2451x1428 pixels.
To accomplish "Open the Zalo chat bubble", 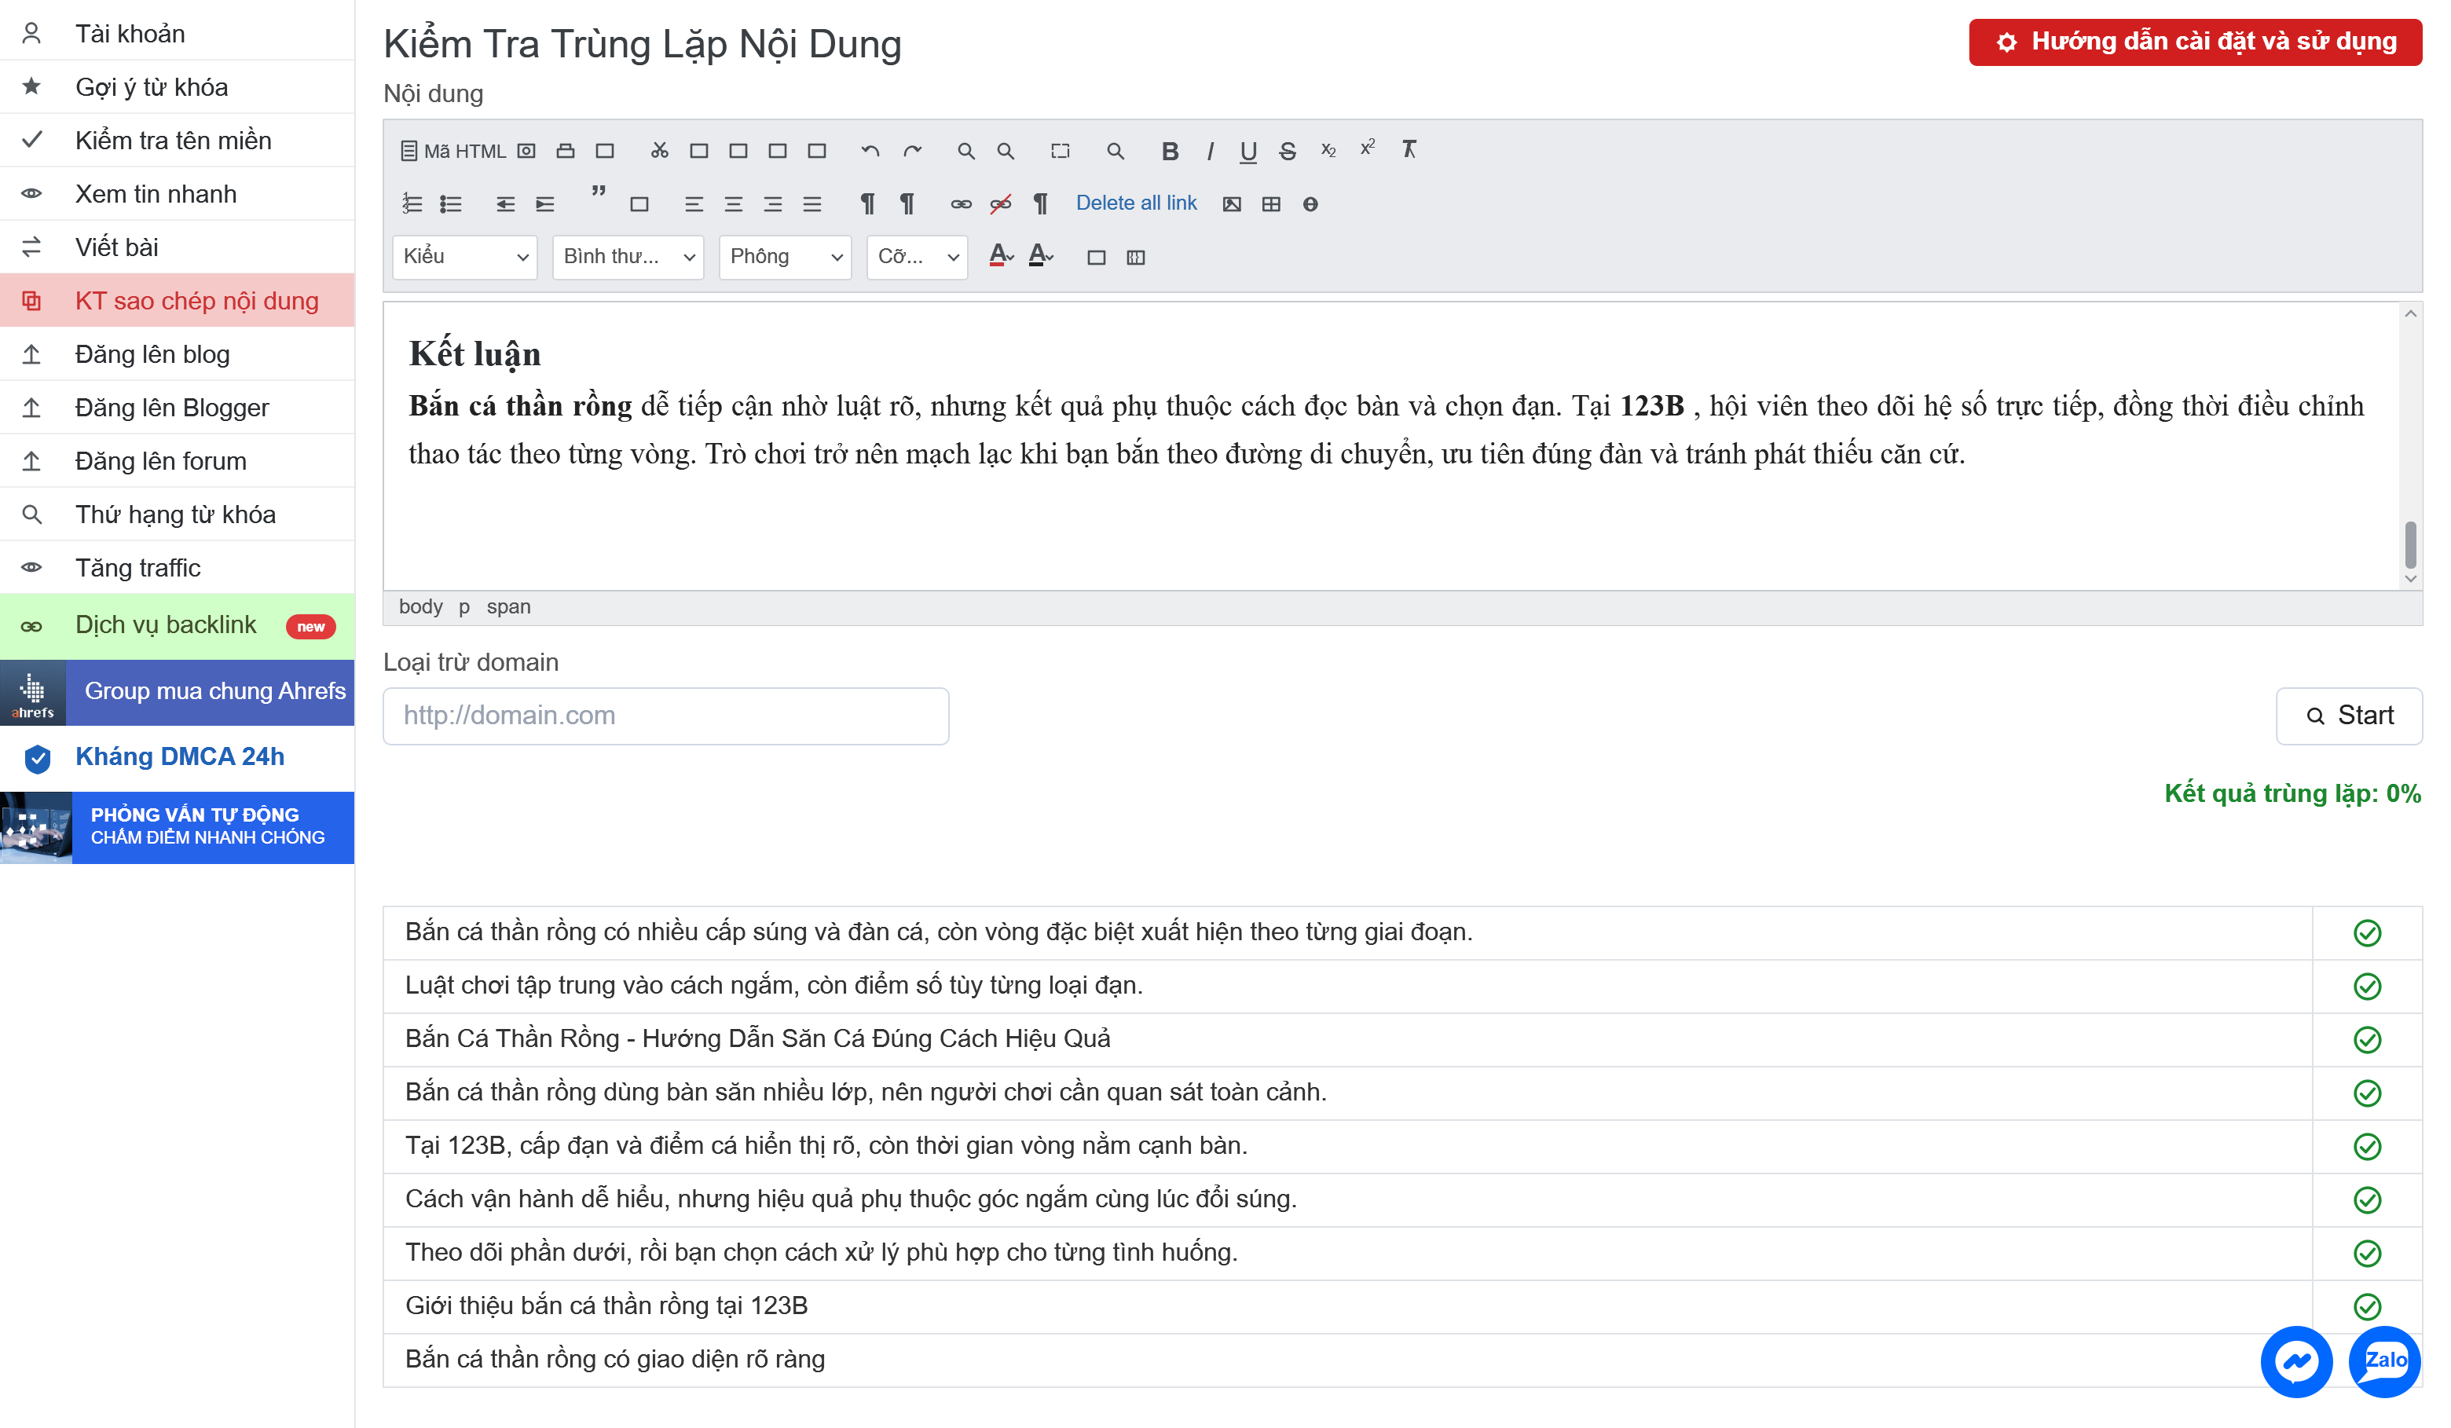I will click(x=2384, y=1361).
